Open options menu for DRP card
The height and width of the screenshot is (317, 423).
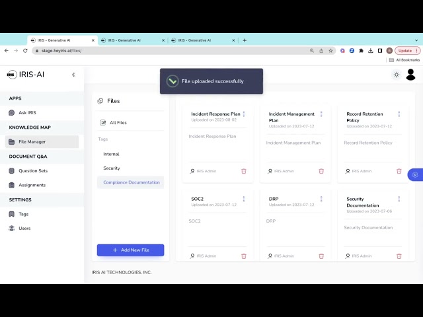tap(321, 199)
